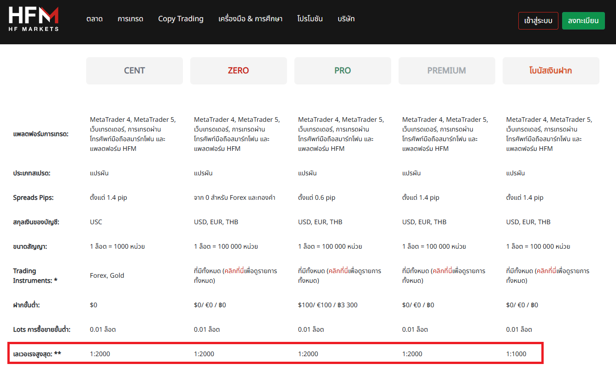Viewport: 616px width, 370px height.
Task: Open the บริษัท navigation menu
Action: tap(346, 19)
